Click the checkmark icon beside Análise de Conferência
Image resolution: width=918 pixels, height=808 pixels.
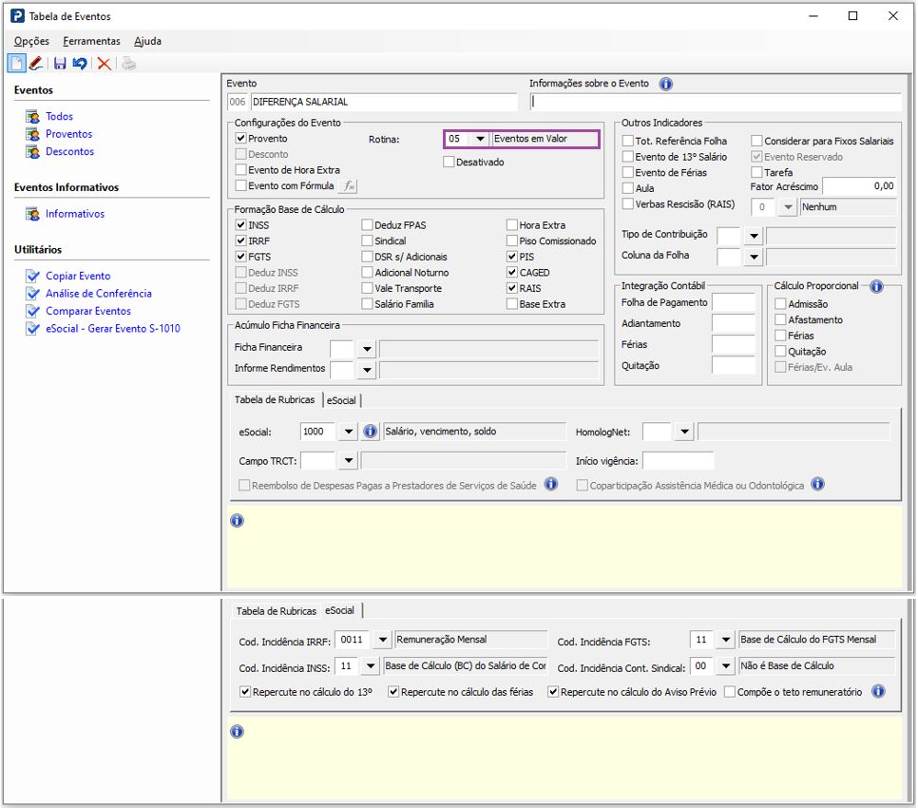click(32, 294)
